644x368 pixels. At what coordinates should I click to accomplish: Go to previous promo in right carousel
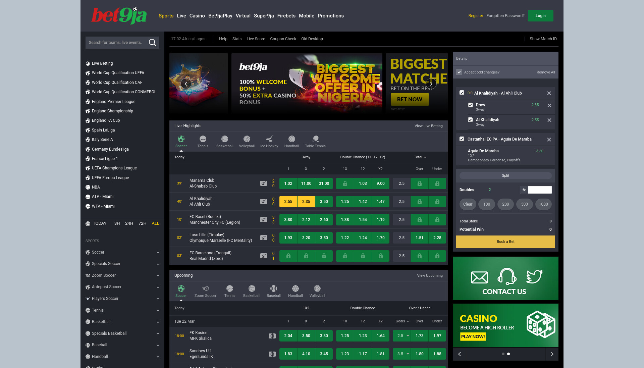460,354
